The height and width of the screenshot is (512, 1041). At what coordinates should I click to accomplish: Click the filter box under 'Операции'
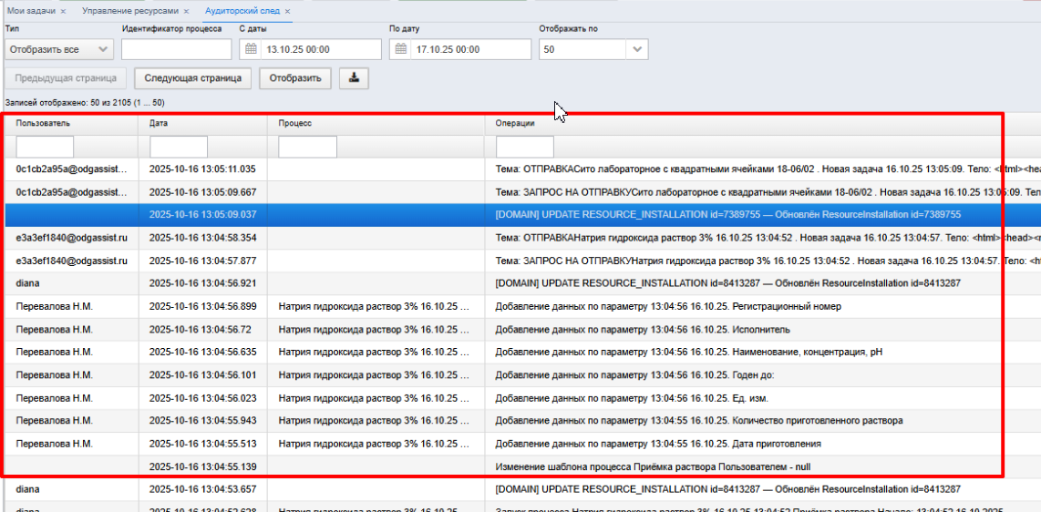[524, 147]
